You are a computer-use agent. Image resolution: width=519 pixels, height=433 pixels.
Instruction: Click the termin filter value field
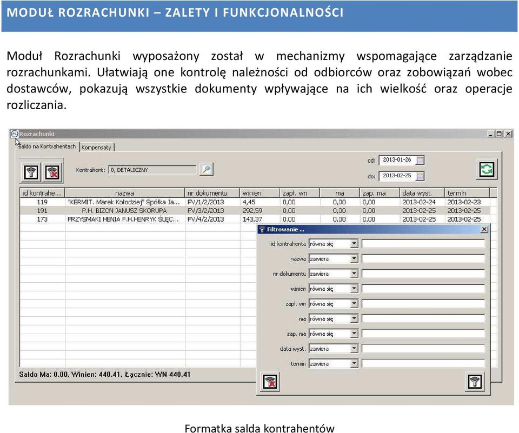[x=423, y=364]
